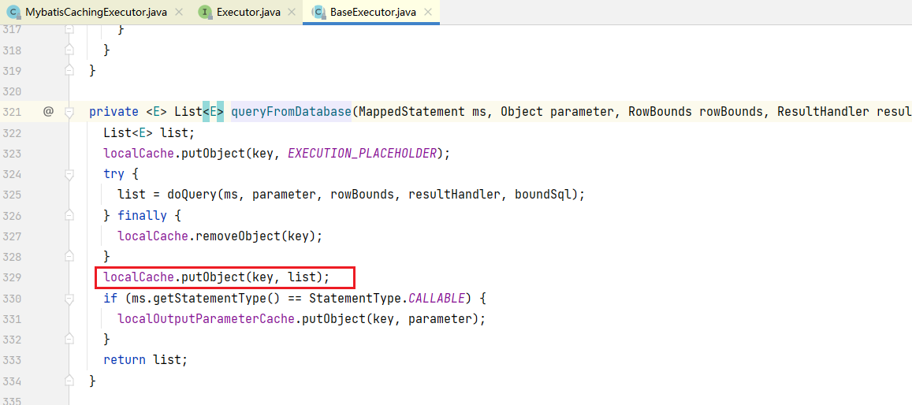The height and width of the screenshot is (405, 912).
Task: Close the MybatisCachingExecutor.java tab
Action: click(x=179, y=13)
